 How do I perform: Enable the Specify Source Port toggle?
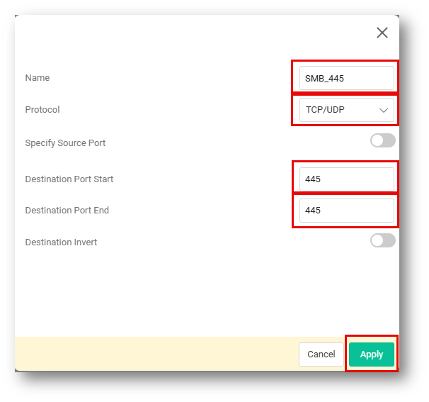click(x=382, y=140)
